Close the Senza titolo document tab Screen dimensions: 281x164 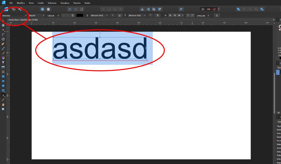(x=274, y=20)
